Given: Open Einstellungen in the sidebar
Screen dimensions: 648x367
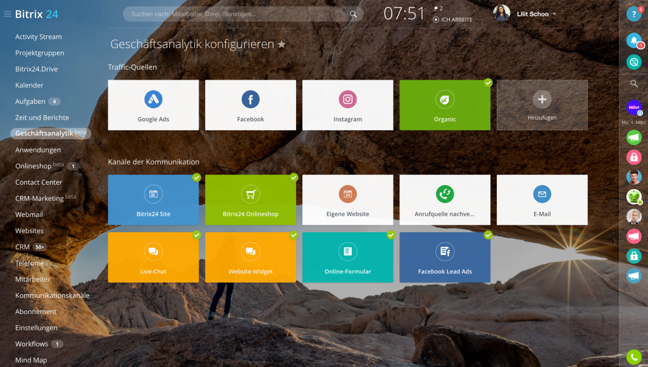Looking at the screenshot, I should click(36, 328).
